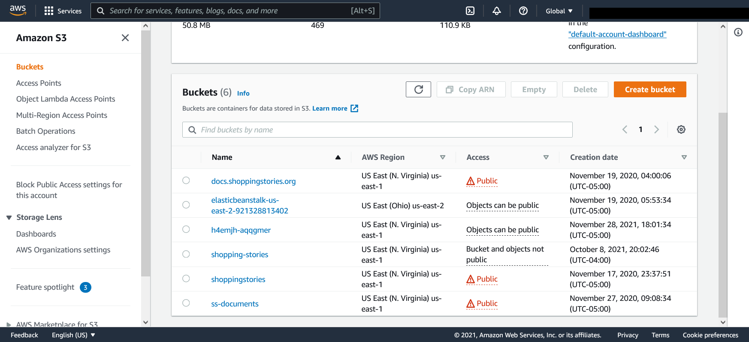Click the Learn more external link icon
This screenshot has height=342, width=749.
point(354,108)
